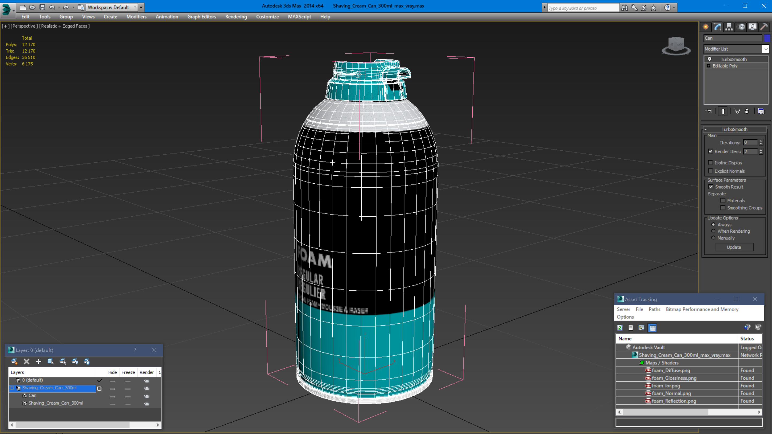772x434 pixels.
Task: Click the Update button
Action: tap(734, 247)
